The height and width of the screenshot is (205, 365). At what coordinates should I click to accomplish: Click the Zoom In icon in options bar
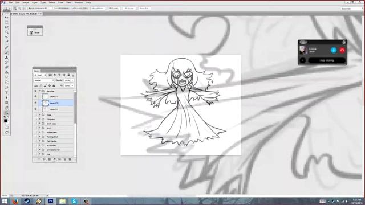[15, 9]
